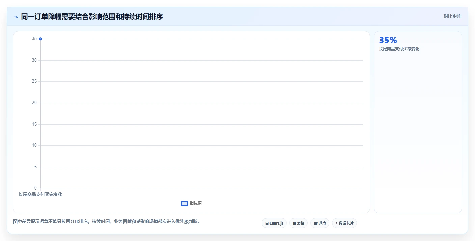Click the x-axis label 长尾商品支付买家变化
The width and height of the screenshot is (475, 241).
(x=40, y=194)
